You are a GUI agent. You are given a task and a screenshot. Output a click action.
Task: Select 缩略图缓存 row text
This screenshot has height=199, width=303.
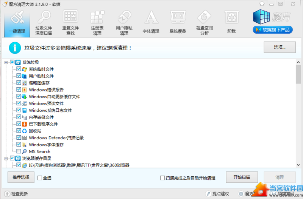coord(39,83)
